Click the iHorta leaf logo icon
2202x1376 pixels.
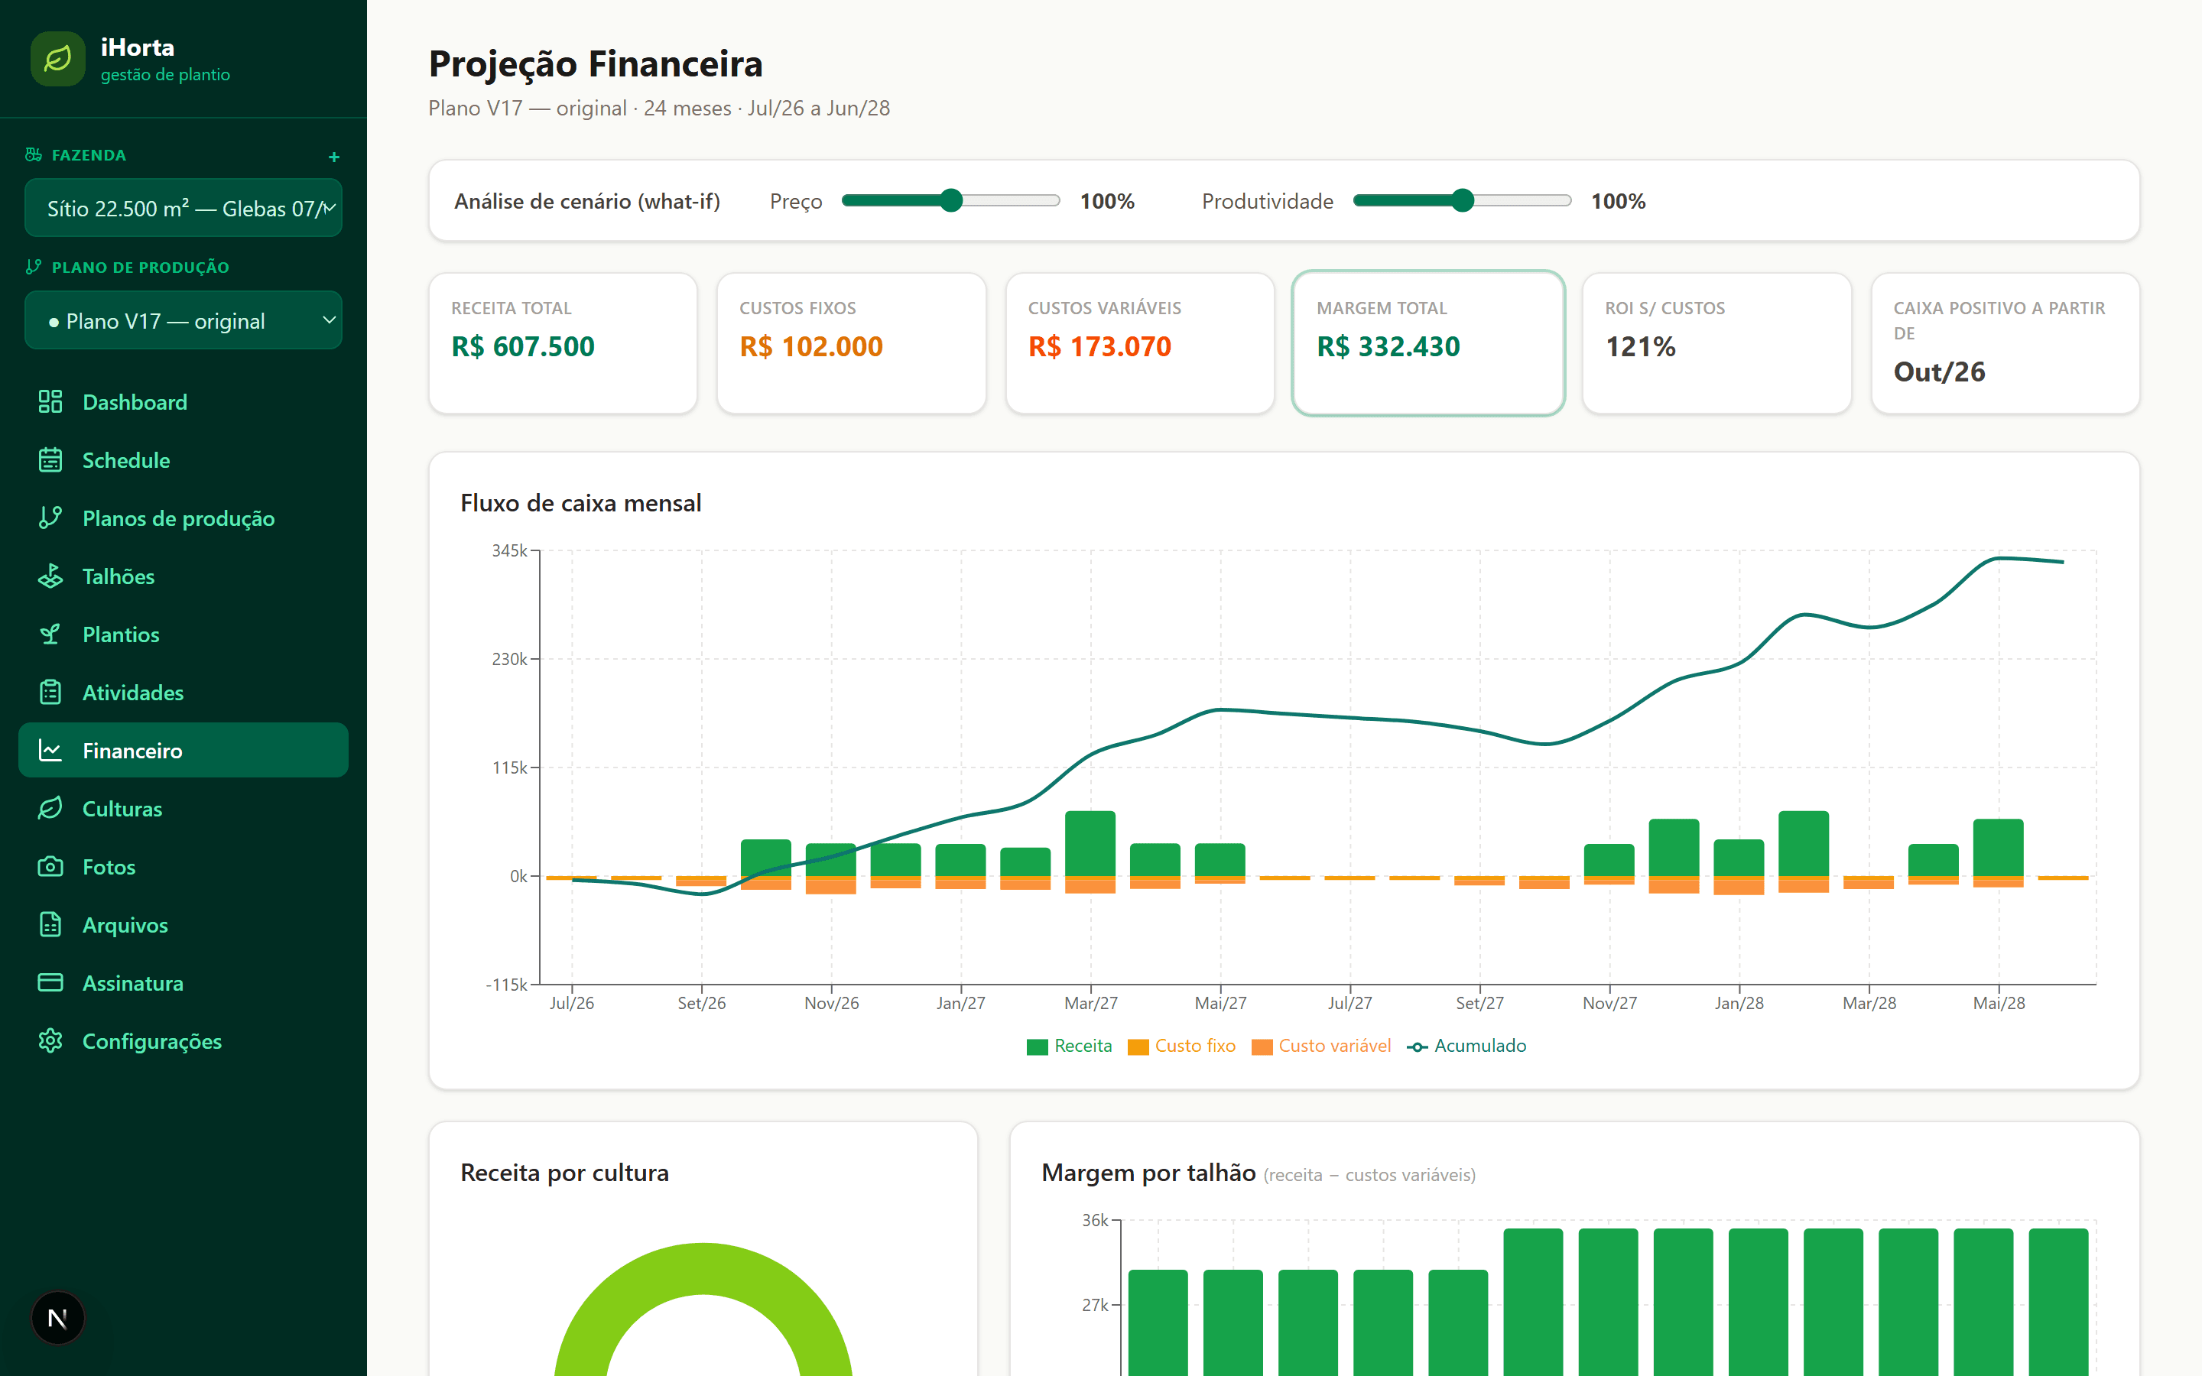point(57,59)
